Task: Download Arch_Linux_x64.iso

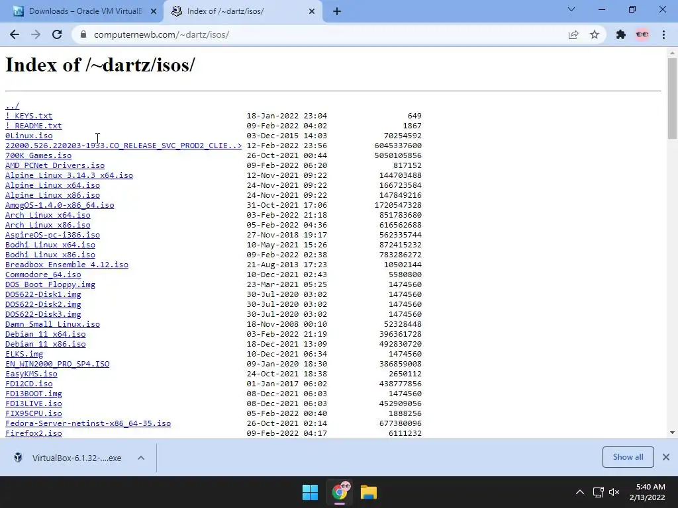Action: point(48,215)
